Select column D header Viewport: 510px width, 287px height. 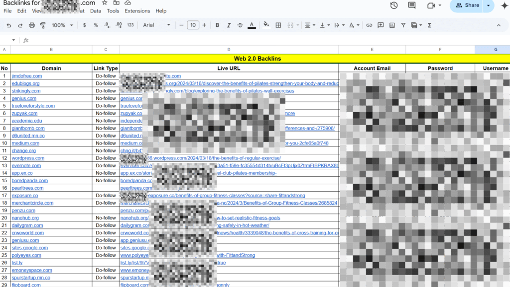point(229,50)
